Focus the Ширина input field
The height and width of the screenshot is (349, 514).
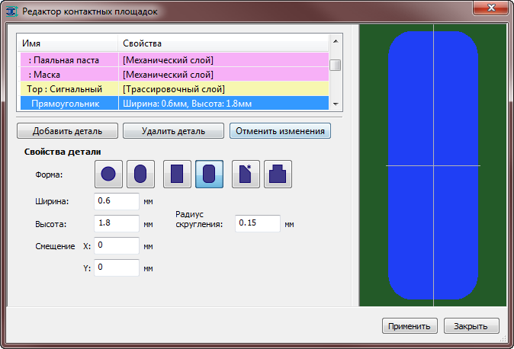pos(117,201)
